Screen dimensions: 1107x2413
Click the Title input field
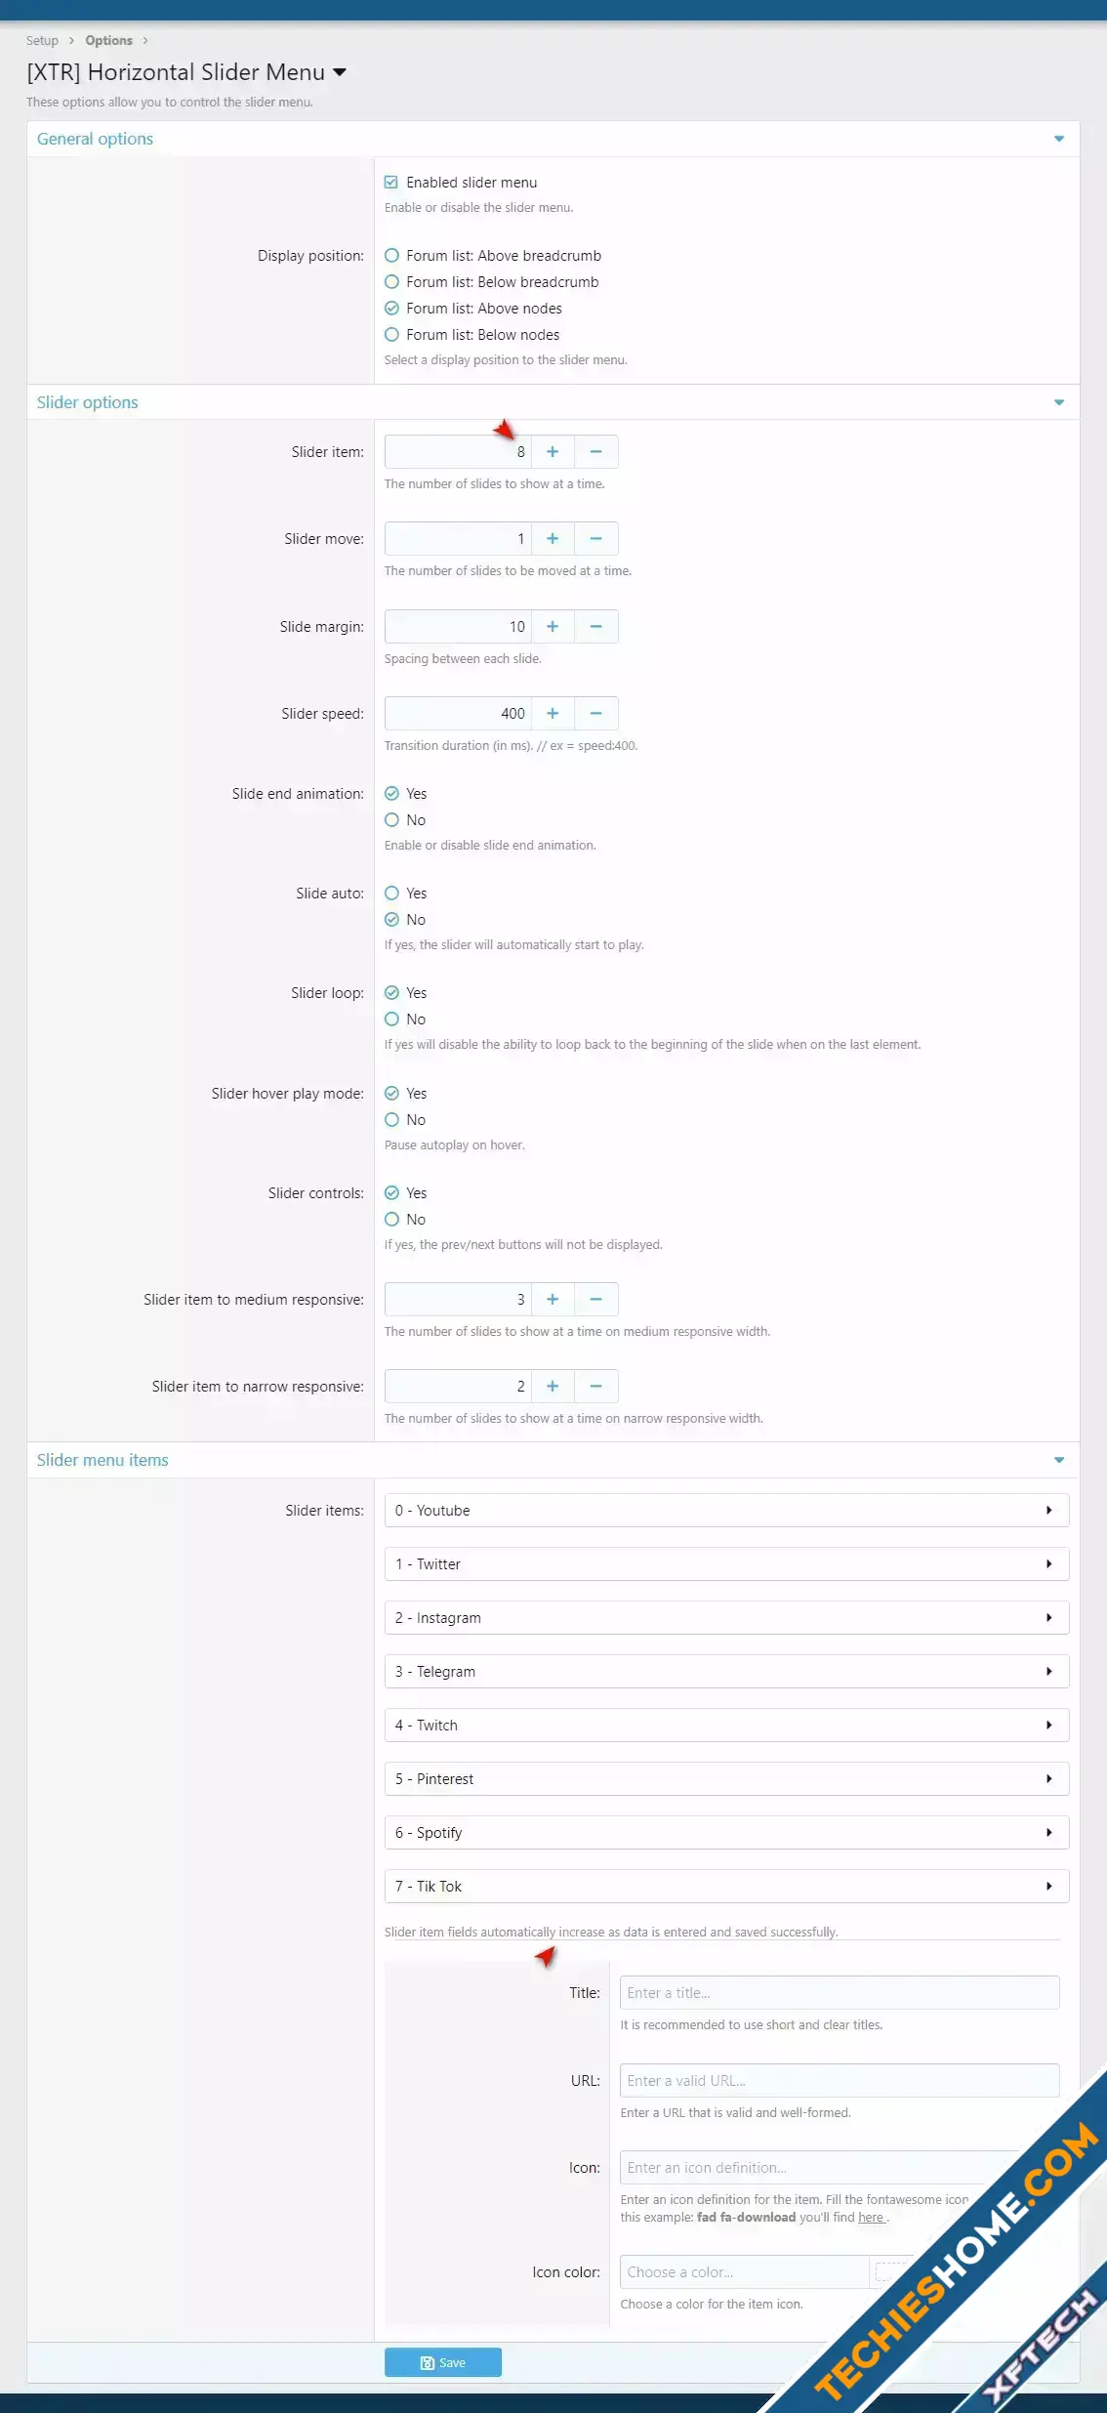(839, 1993)
